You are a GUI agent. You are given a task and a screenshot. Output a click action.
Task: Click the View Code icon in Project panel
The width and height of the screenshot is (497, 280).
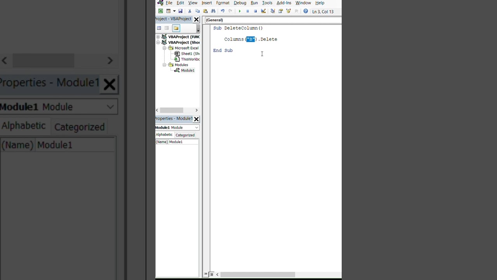click(x=159, y=28)
